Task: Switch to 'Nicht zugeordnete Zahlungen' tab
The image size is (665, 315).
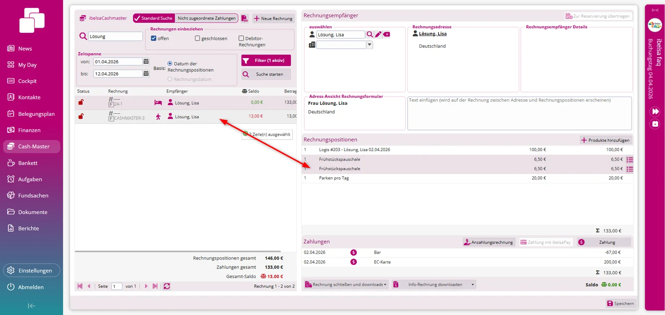Action: click(x=207, y=18)
